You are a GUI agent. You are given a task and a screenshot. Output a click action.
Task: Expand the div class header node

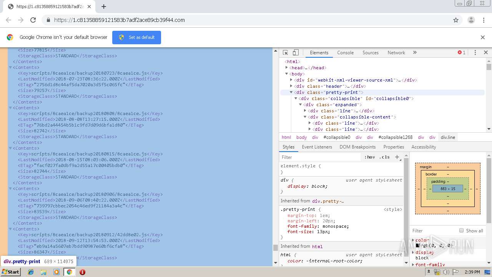click(291, 86)
